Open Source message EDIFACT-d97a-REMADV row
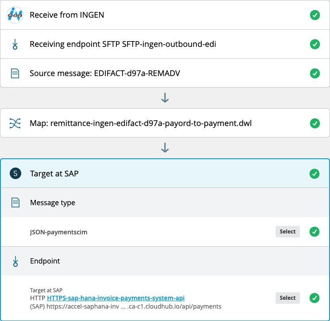Viewport: 330px width, 321px height. [165, 73]
